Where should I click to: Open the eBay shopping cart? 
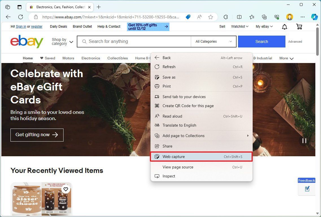(299, 27)
